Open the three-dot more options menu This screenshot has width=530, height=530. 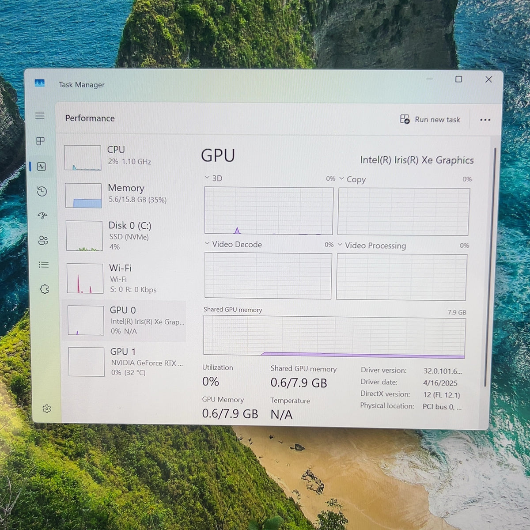(x=485, y=120)
